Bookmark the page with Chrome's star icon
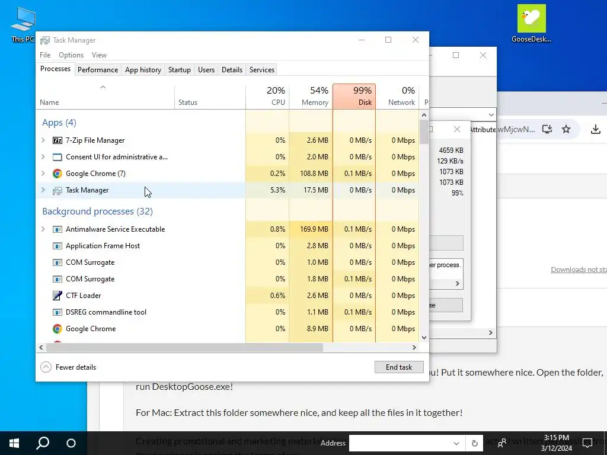 click(566, 129)
